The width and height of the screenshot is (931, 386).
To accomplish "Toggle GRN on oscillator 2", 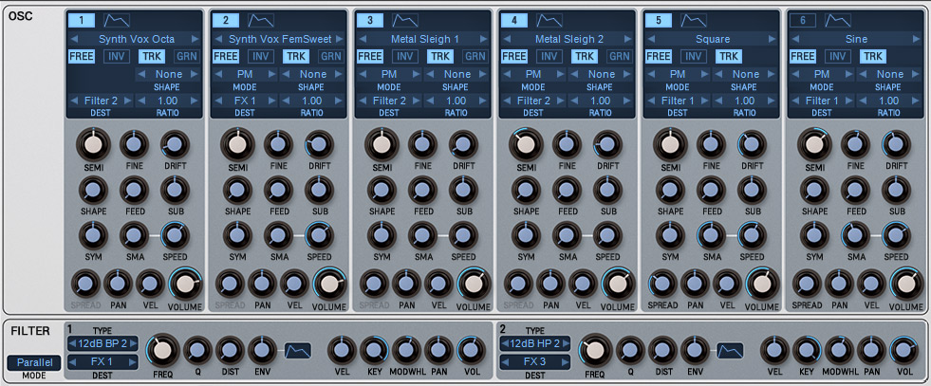I will pyautogui.click(x=330, y=57).
